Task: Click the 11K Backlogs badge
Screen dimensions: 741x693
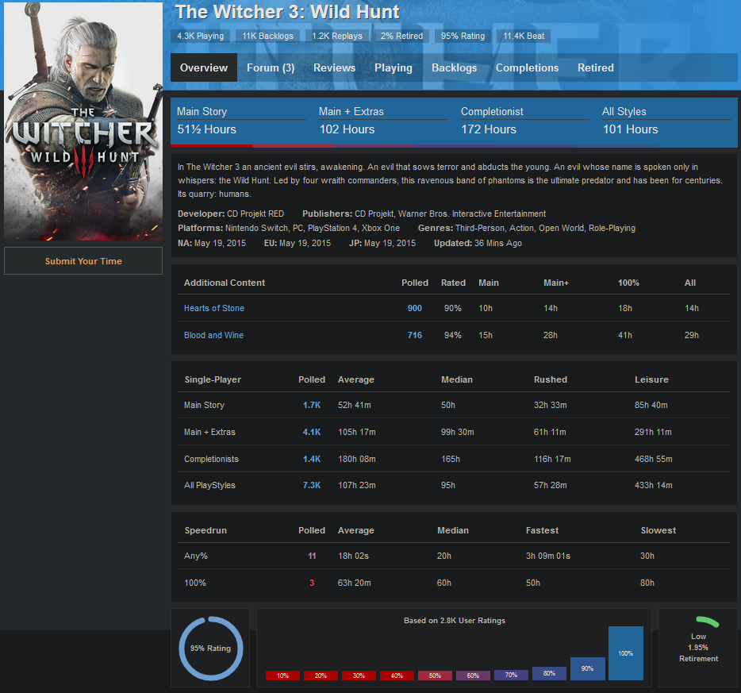Action: pyautogui.click(x=267, y=36)
